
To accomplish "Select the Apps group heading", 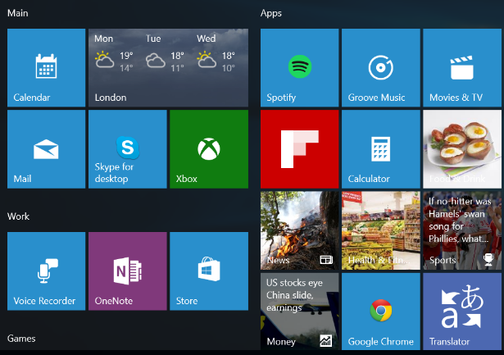I will tap(271, 13).
